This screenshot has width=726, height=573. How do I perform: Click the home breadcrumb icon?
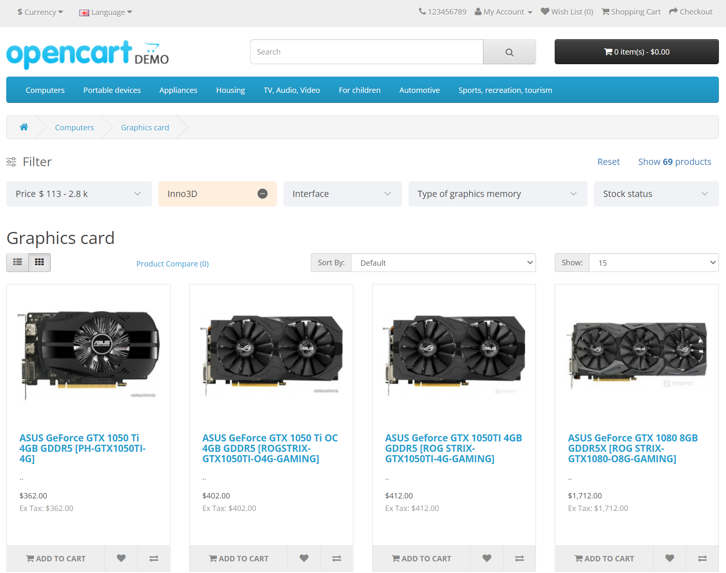click(24, 127)
